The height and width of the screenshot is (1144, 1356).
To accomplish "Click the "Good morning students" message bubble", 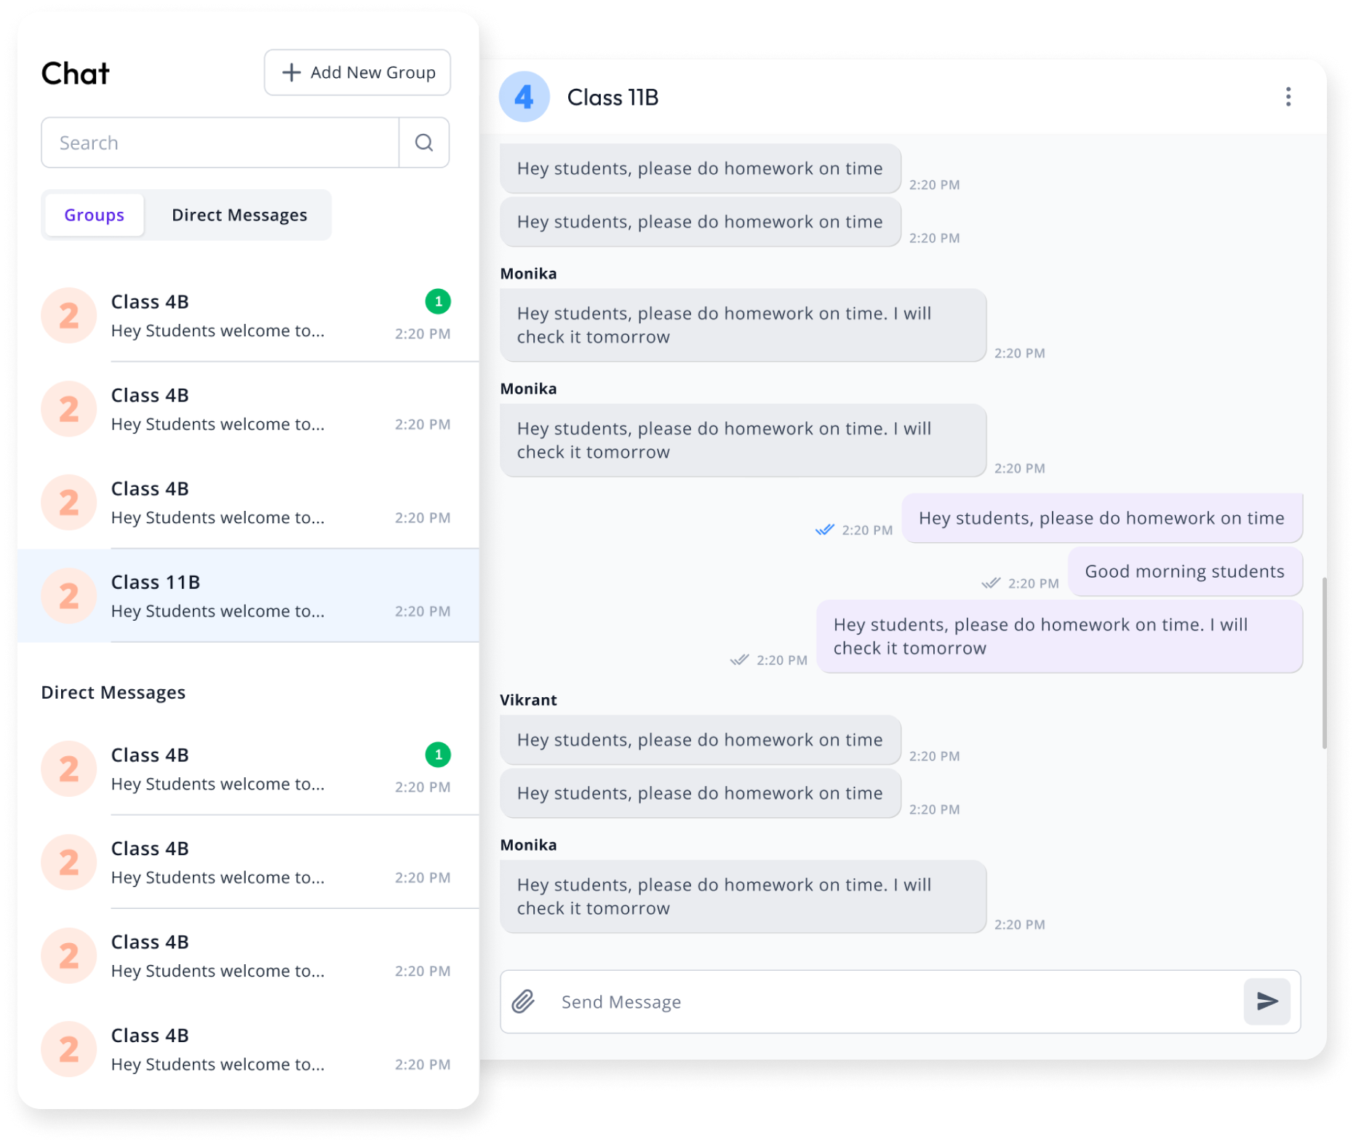I will click(x=1184, y=572).
